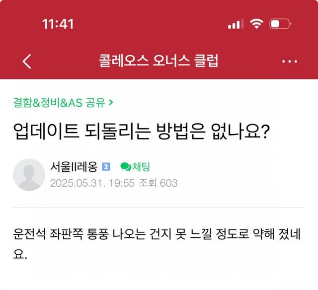This screenshot has width=318, height=290.
Task: Tap the view count 조회 603
Action: tap(158, 183)
